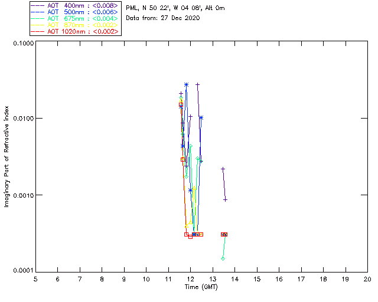Click the x-axis tick label 8
The image size is (378, 302).
coord(102,279)
